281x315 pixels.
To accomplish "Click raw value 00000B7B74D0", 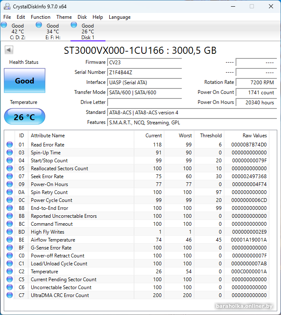I will point(249,145).
